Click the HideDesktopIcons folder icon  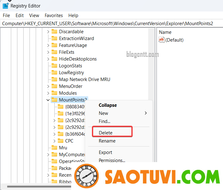click(x=54, y=59)
